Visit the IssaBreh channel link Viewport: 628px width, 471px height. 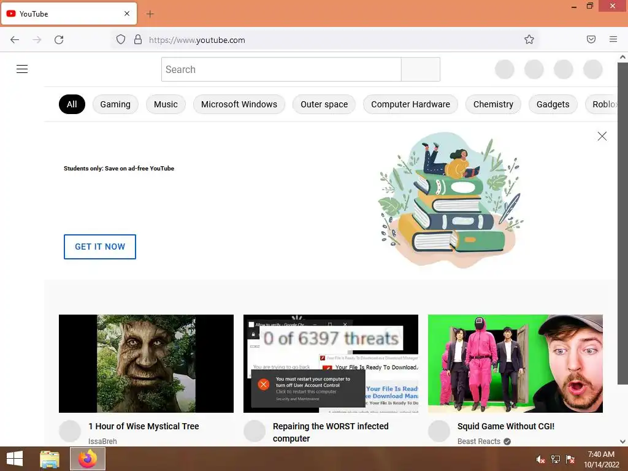pyautogui.click(x=102, y=442)
